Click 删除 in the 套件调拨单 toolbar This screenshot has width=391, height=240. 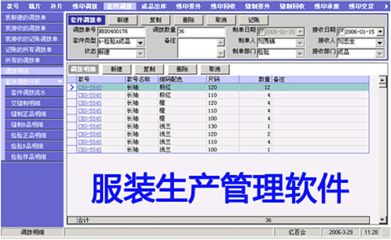click(189, 20)
